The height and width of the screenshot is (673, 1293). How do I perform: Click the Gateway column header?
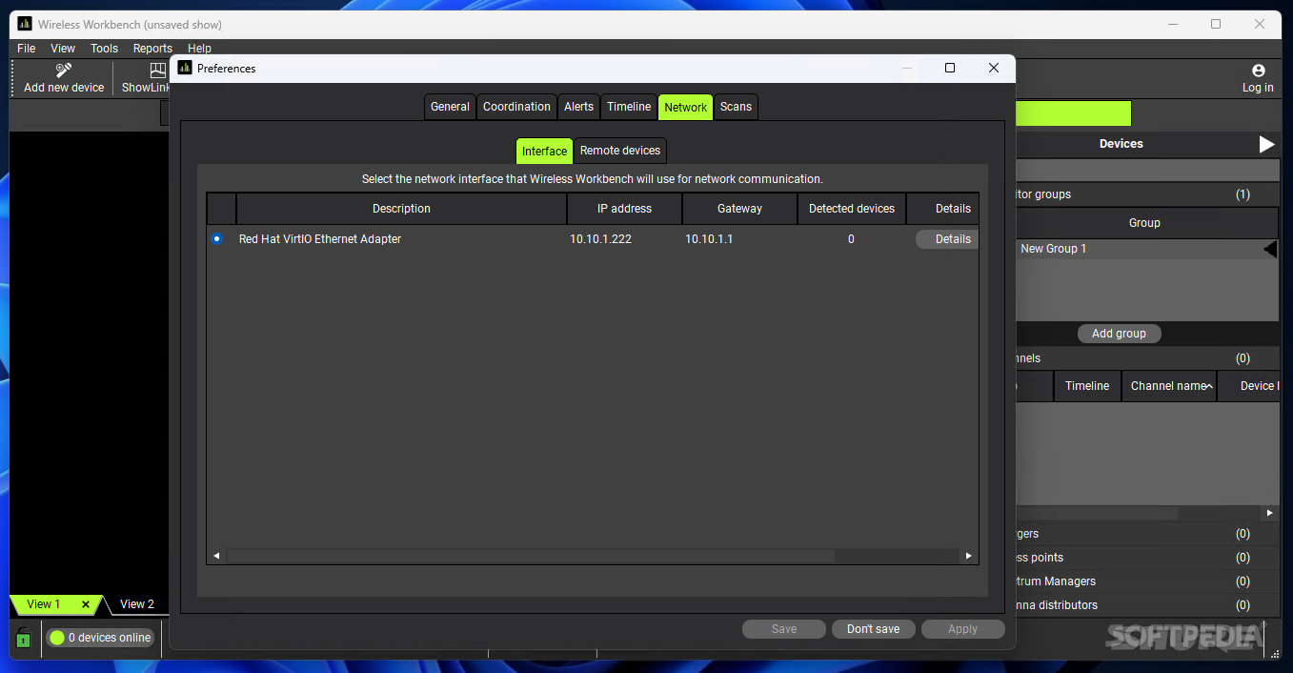[739, 209]
